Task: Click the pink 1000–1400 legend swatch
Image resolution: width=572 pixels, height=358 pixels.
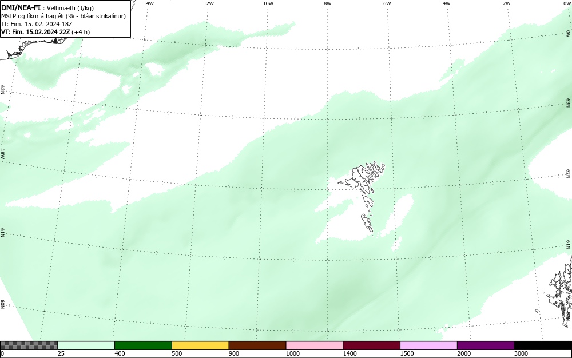Action: click(x=315, y=345)
